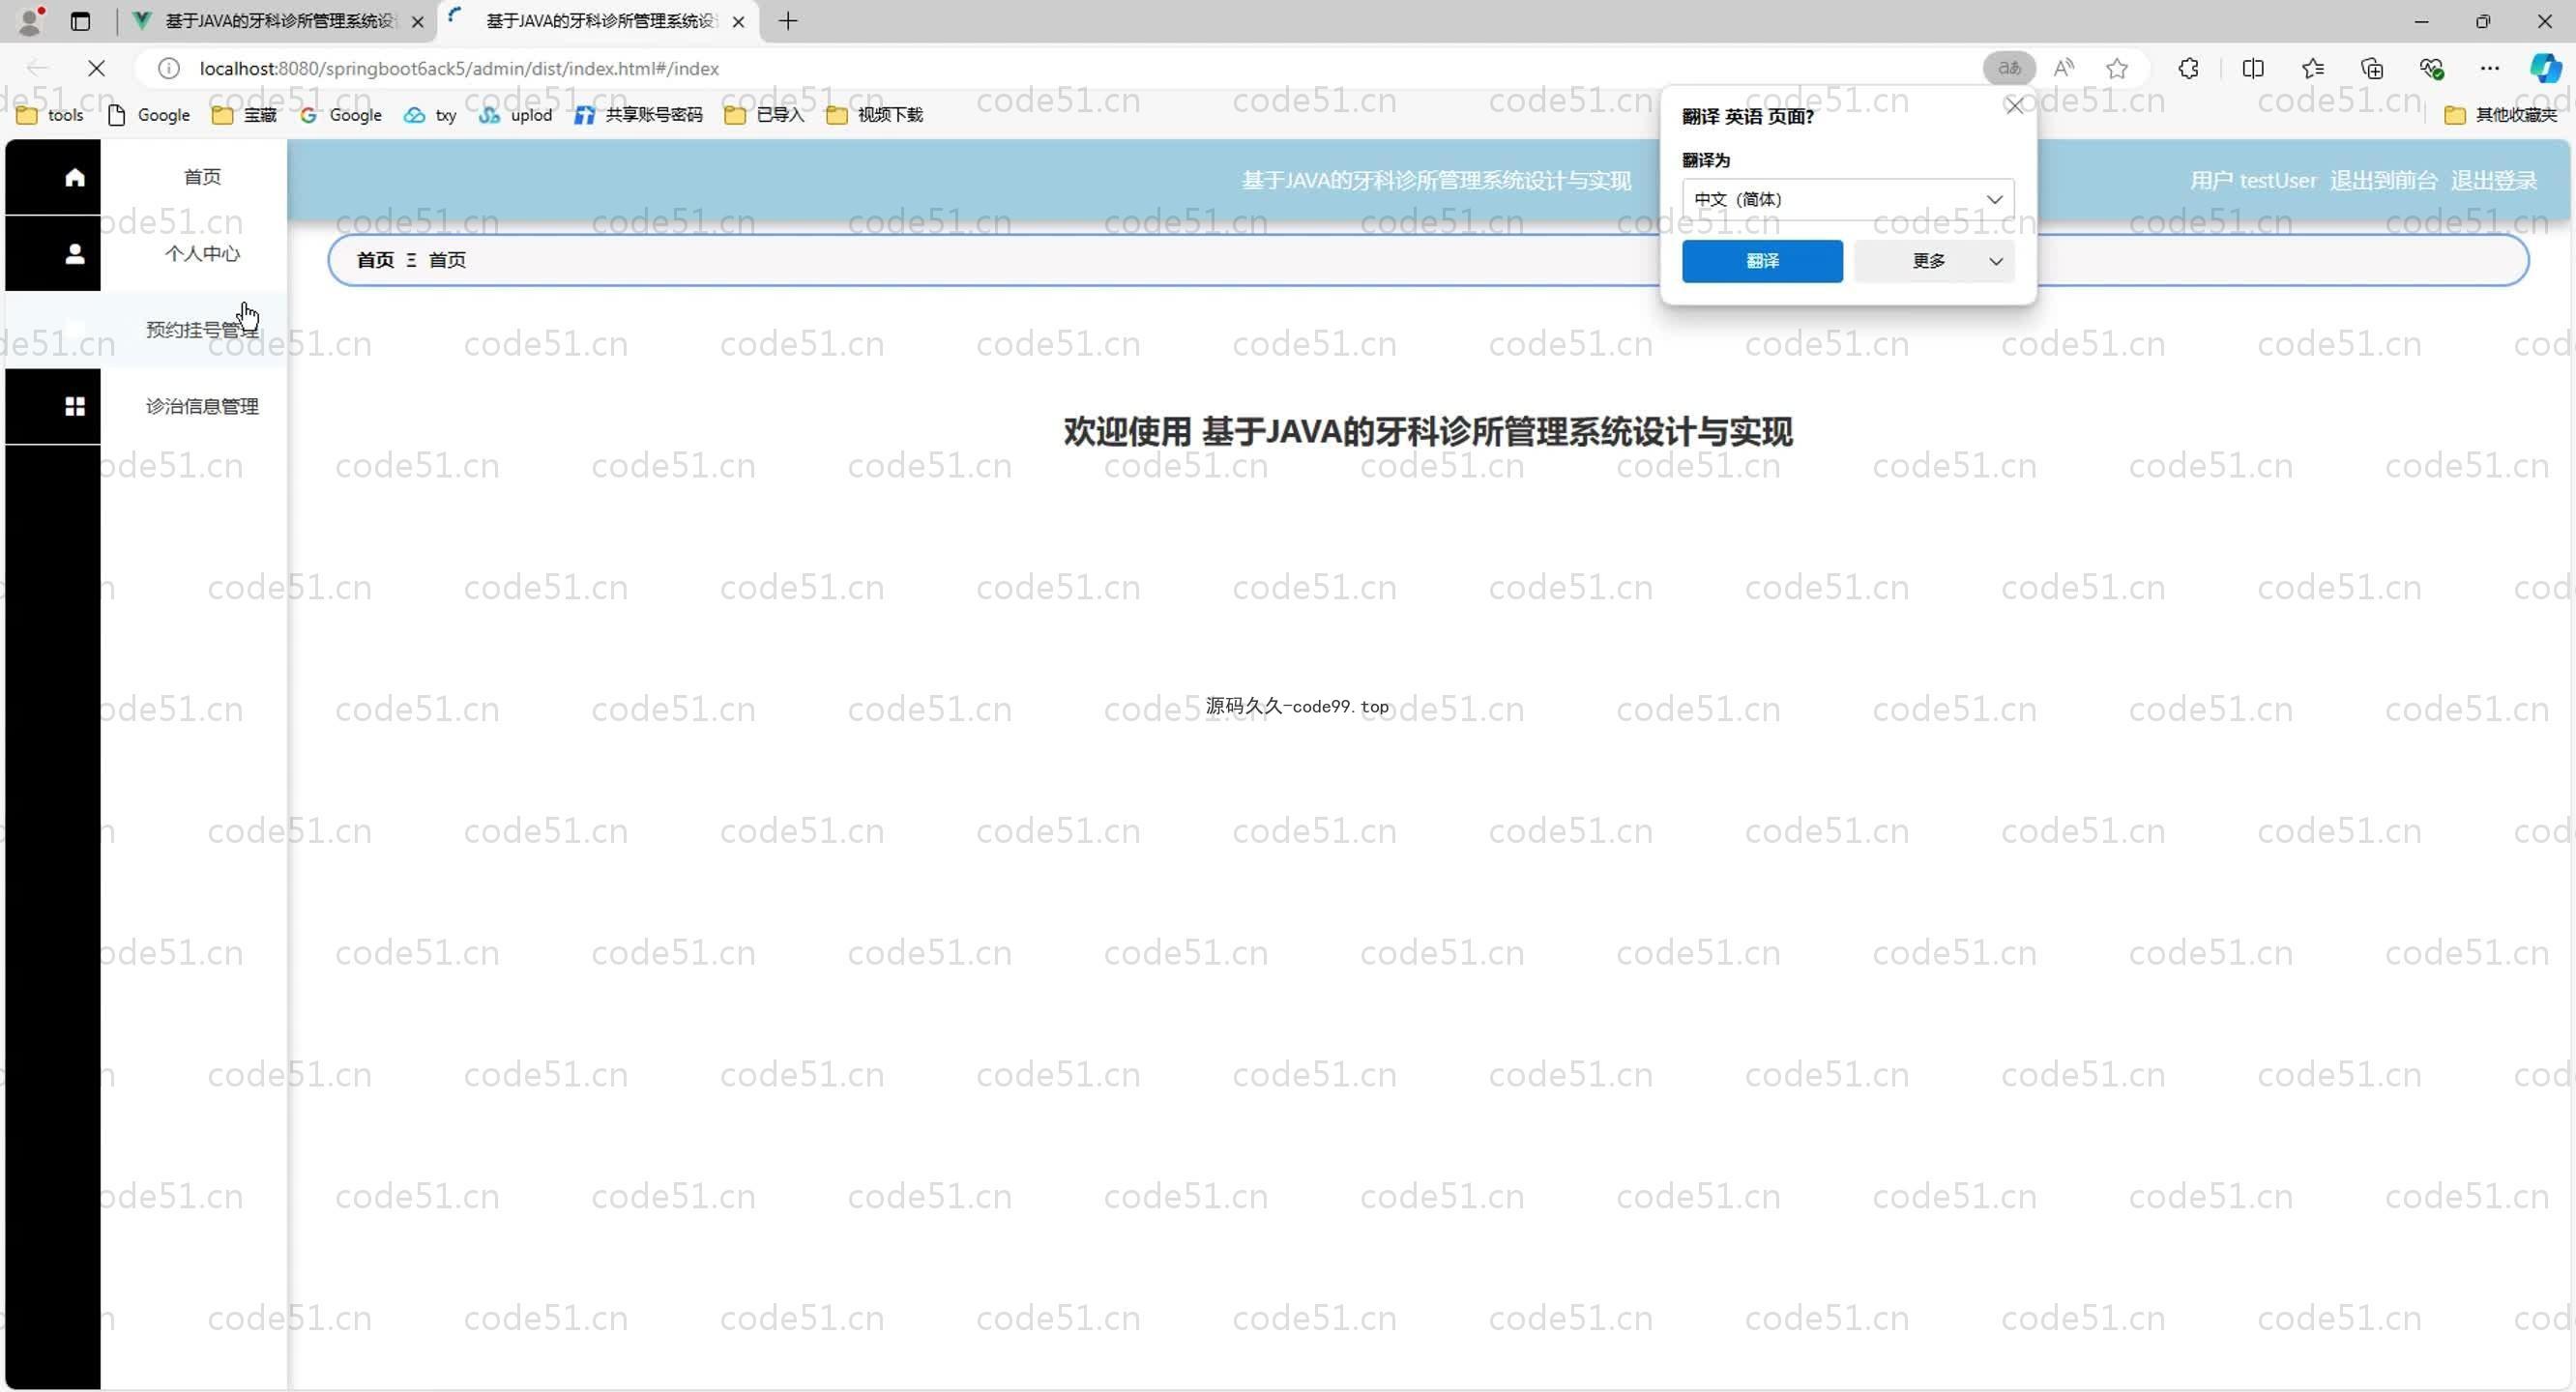Close the translate page popup
2576x1392 pixels.
coord(2014,106)
